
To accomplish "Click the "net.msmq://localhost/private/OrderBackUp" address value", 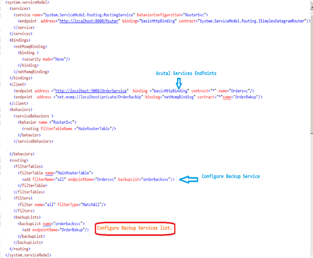I will click(x=99, y=97).
